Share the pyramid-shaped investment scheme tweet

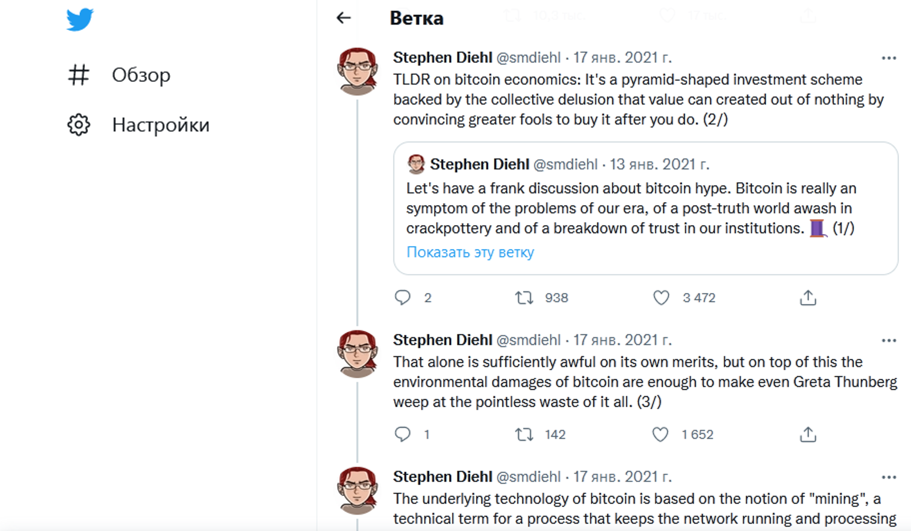click(x=808, y=298)
